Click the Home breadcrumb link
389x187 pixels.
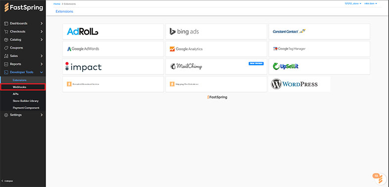[57, 4]
